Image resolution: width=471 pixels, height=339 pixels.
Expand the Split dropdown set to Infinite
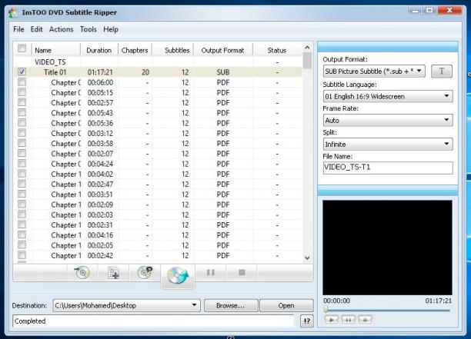(x=388, y=145)
